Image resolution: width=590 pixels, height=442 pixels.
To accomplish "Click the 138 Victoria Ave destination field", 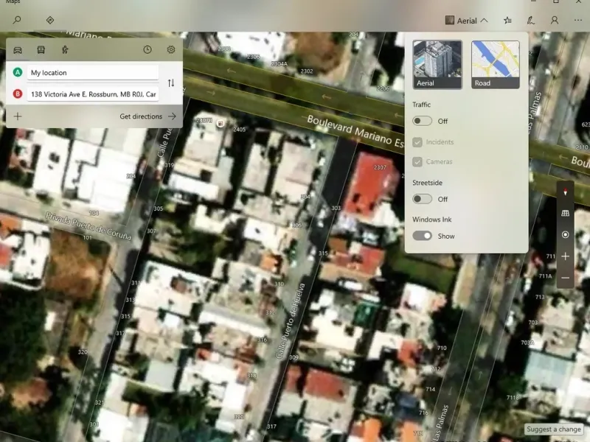I will tap(93, 94).
